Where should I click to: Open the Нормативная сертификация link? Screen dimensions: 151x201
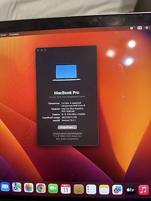(67, 133)
